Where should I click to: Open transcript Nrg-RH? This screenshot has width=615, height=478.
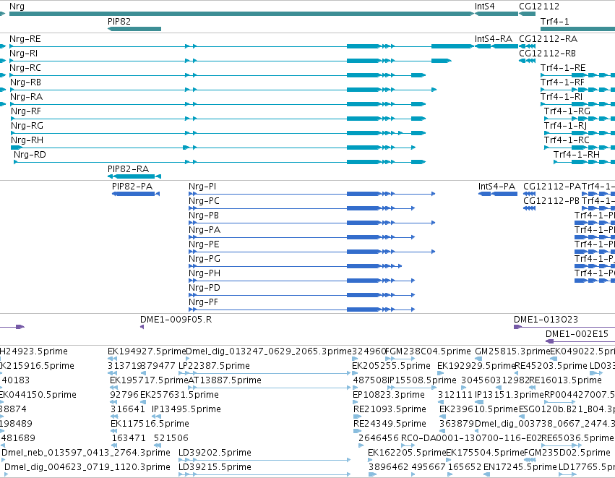tap(27, 140)
